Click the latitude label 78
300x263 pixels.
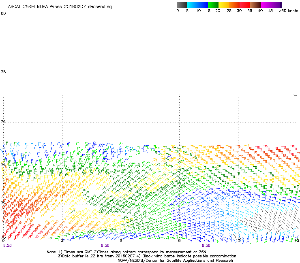tap(3, 72)
